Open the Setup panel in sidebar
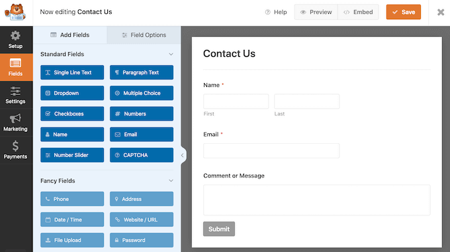Image resolution: width=450 pixels, height=252 pixels. coord(15,40)
